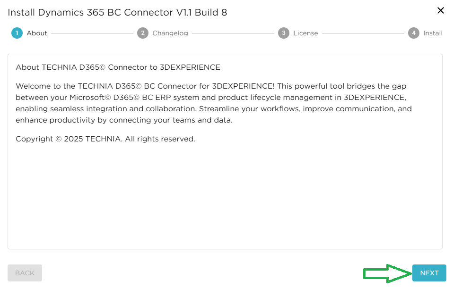The image size is (453, 297).
Task: Select the About step label
Action: coord(37,33)
